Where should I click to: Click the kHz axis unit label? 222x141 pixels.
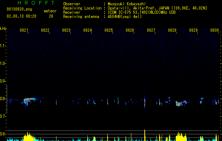tap(3, 29)
